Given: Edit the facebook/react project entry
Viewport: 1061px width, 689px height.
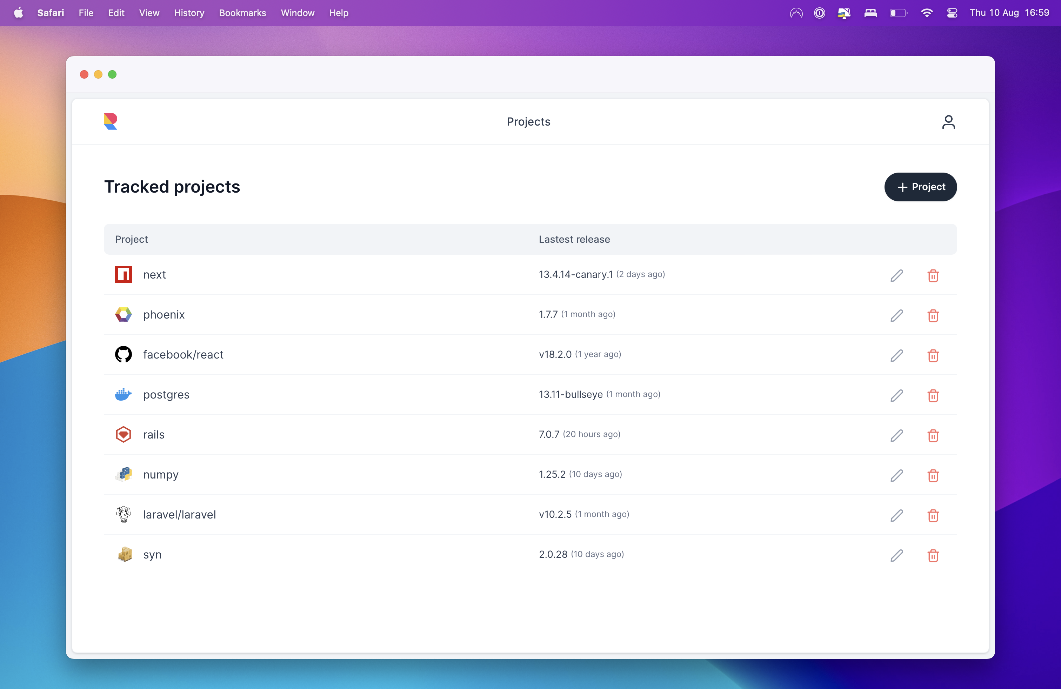Looking at the screenshot, I should click(896, 355).
